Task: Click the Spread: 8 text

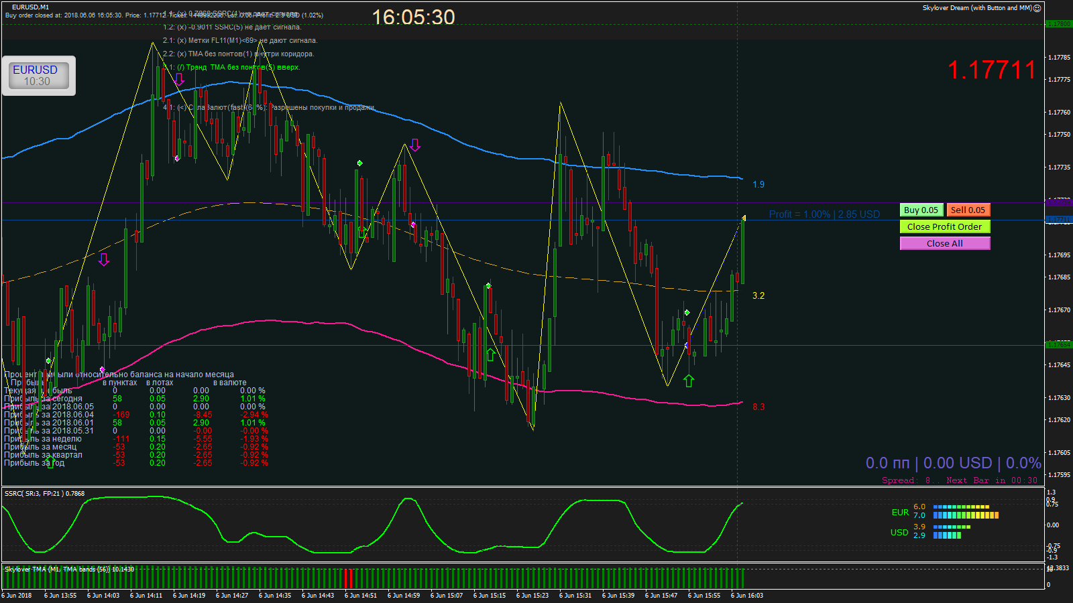Action: 906,480
